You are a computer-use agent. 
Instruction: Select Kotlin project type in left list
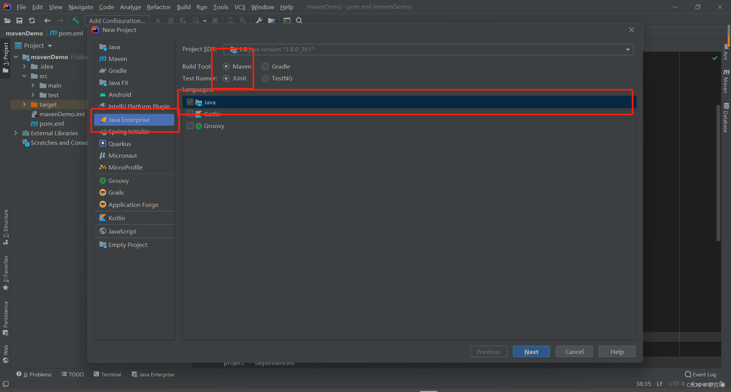(134, 218)
